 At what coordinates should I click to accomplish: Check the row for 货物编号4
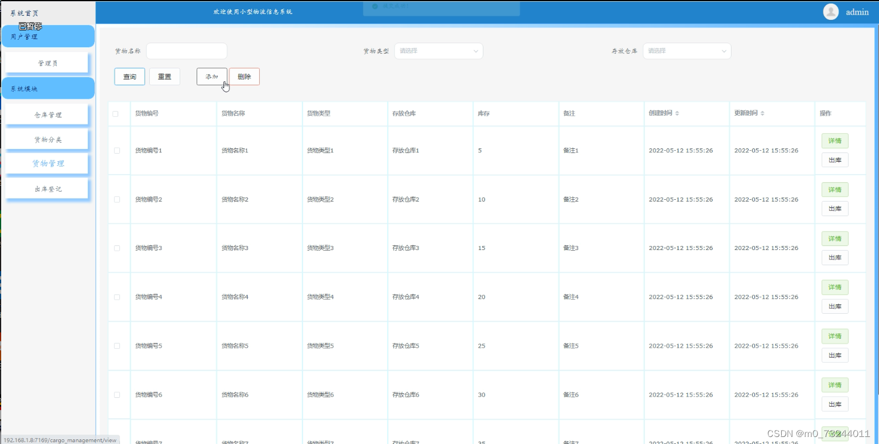[x=117, y=297]
